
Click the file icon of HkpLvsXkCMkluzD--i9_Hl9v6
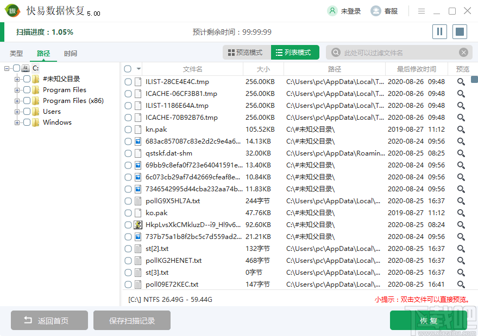pyautogui.click(x=138, y=225)
